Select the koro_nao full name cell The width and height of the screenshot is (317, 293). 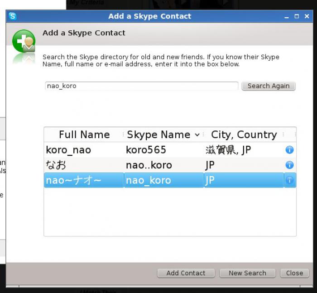click(x=84, y=150)
